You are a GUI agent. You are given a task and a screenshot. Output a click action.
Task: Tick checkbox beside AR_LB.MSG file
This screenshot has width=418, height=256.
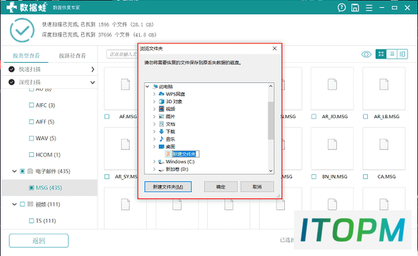click(366, 116)
